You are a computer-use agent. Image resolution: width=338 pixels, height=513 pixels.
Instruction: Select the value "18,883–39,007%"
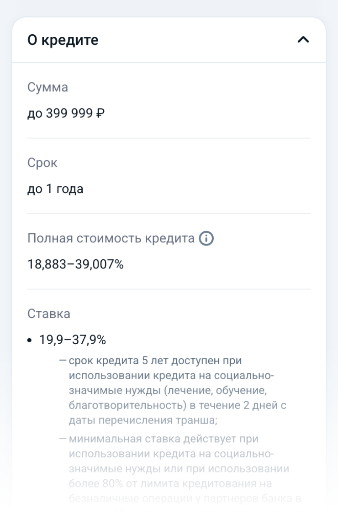pos(76,264)
